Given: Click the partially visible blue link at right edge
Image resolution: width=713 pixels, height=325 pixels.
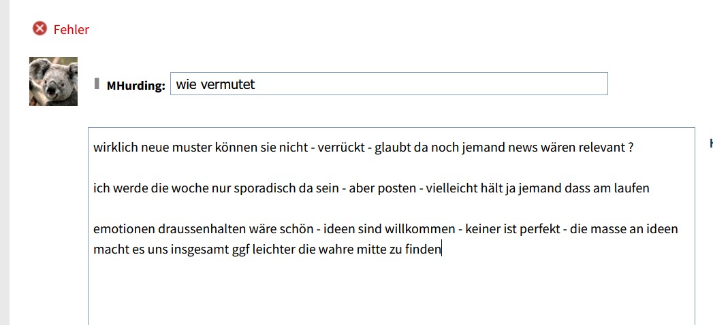Looking at the screenshot, I should [710, 143].
